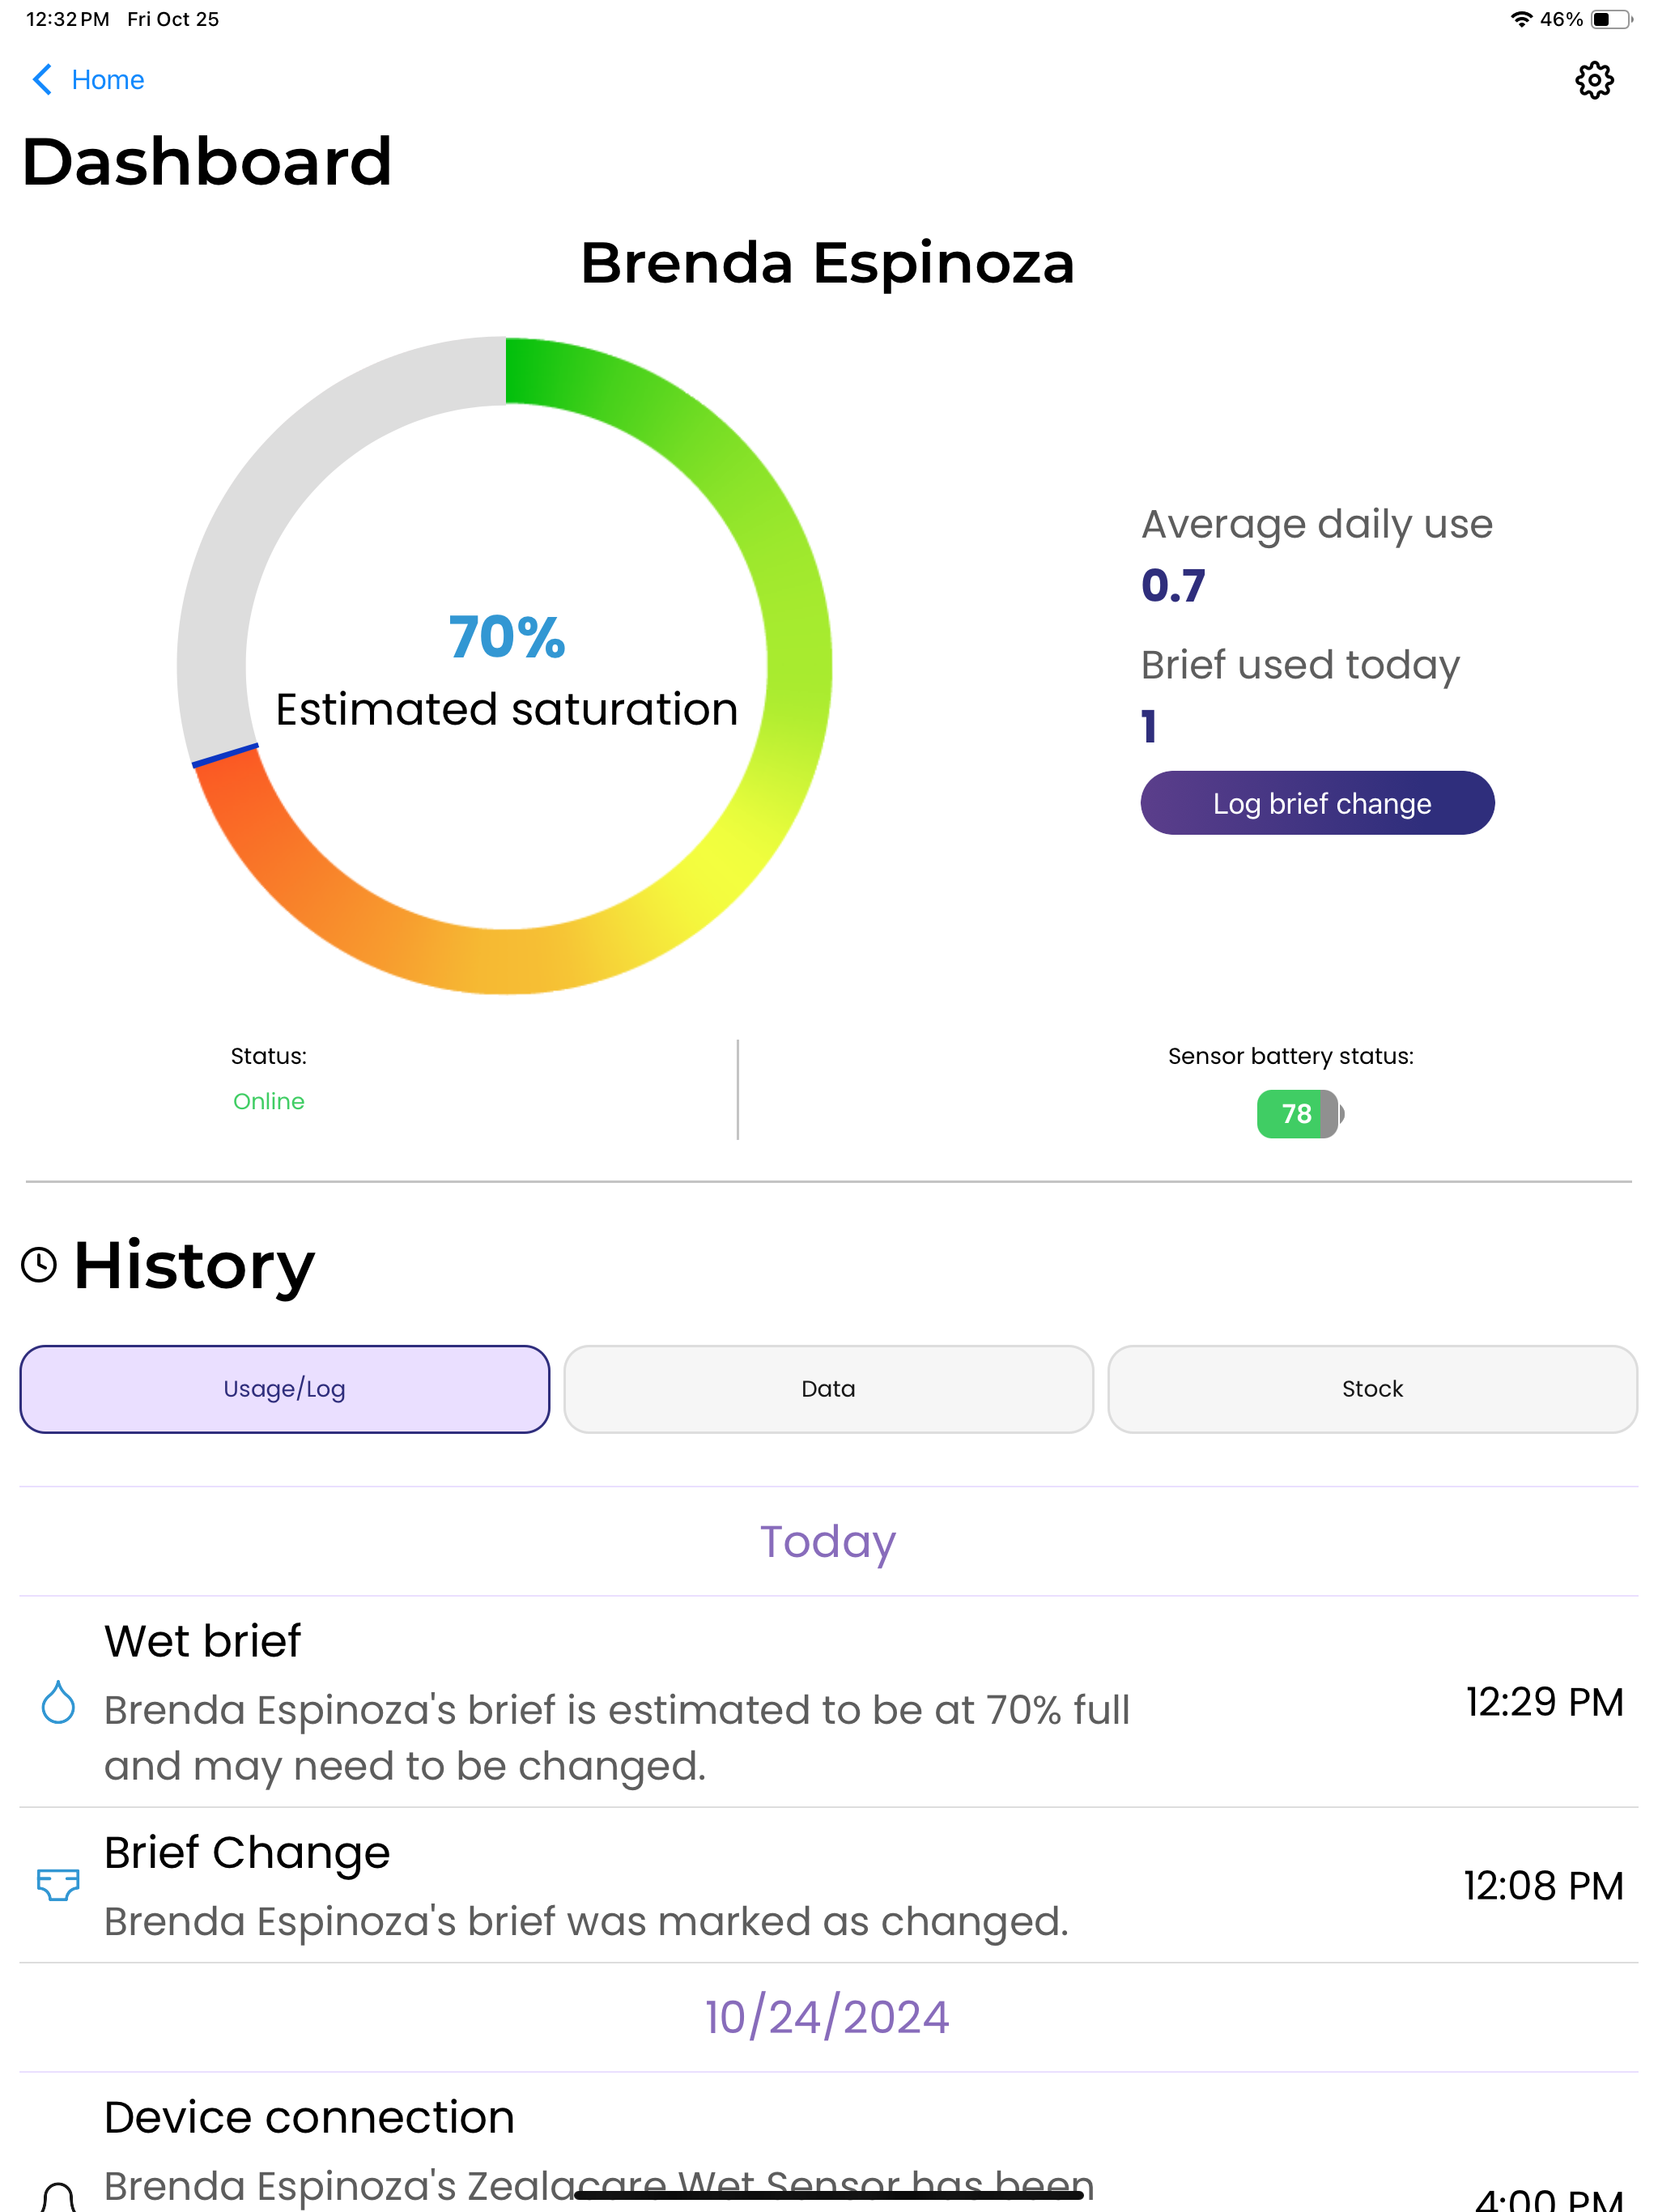The image size is (1658, 2212).
Task: Select the Usage/Log tab
Action: (285, 1389)
